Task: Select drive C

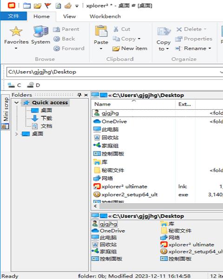Action: (x=14, y=85)
